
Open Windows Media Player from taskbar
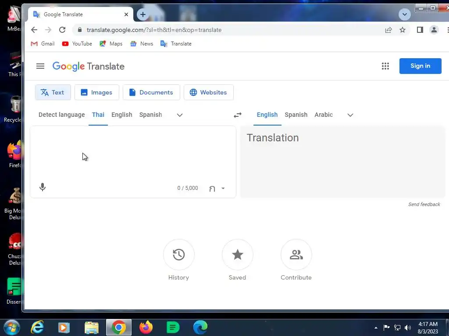(64, 327)
